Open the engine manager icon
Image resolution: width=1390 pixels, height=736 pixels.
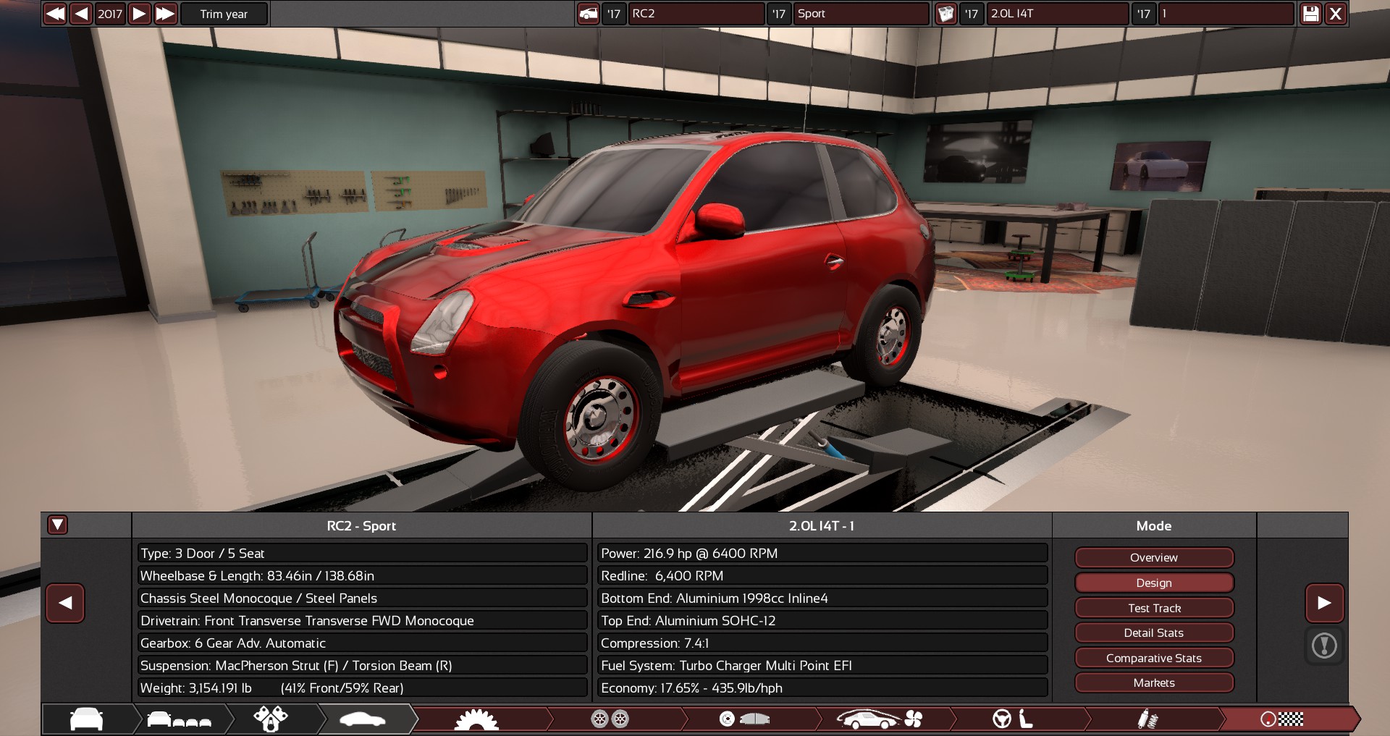pos(946,14)
